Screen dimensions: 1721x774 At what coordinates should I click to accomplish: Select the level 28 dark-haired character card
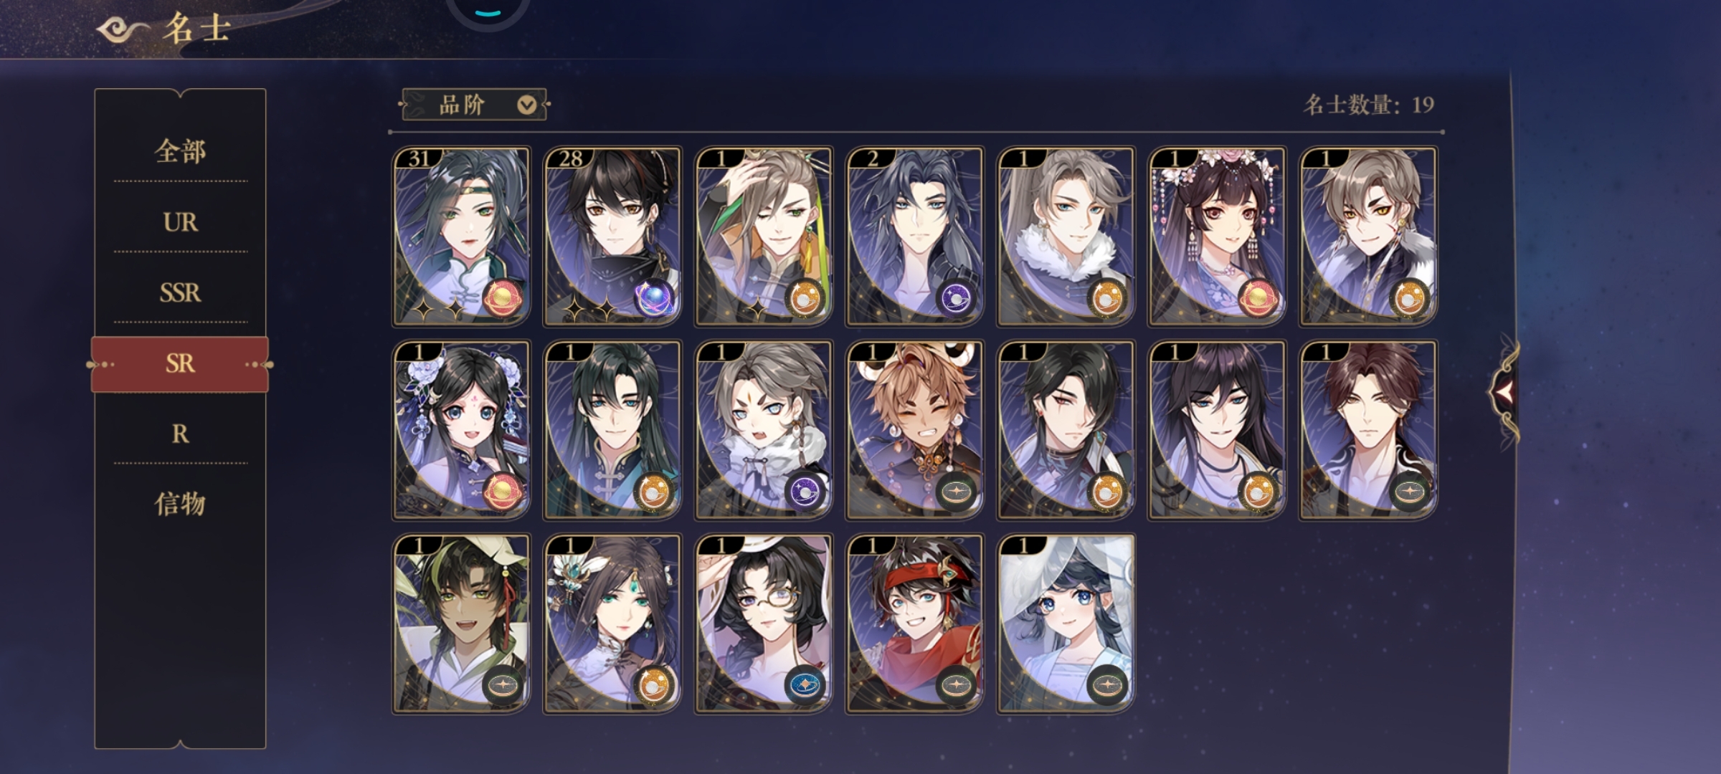613,236
